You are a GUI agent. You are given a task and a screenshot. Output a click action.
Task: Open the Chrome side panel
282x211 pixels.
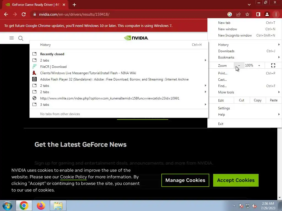coord(258,14)
